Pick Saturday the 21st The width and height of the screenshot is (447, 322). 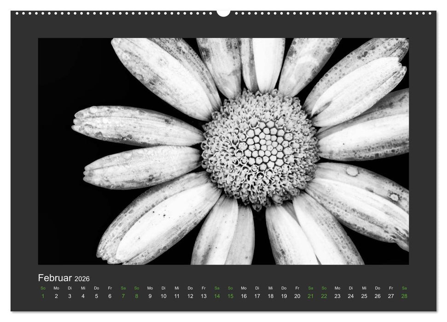(311, 296)
